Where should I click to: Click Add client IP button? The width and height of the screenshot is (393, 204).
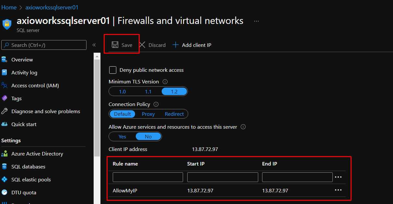click(x=192, y=45)
